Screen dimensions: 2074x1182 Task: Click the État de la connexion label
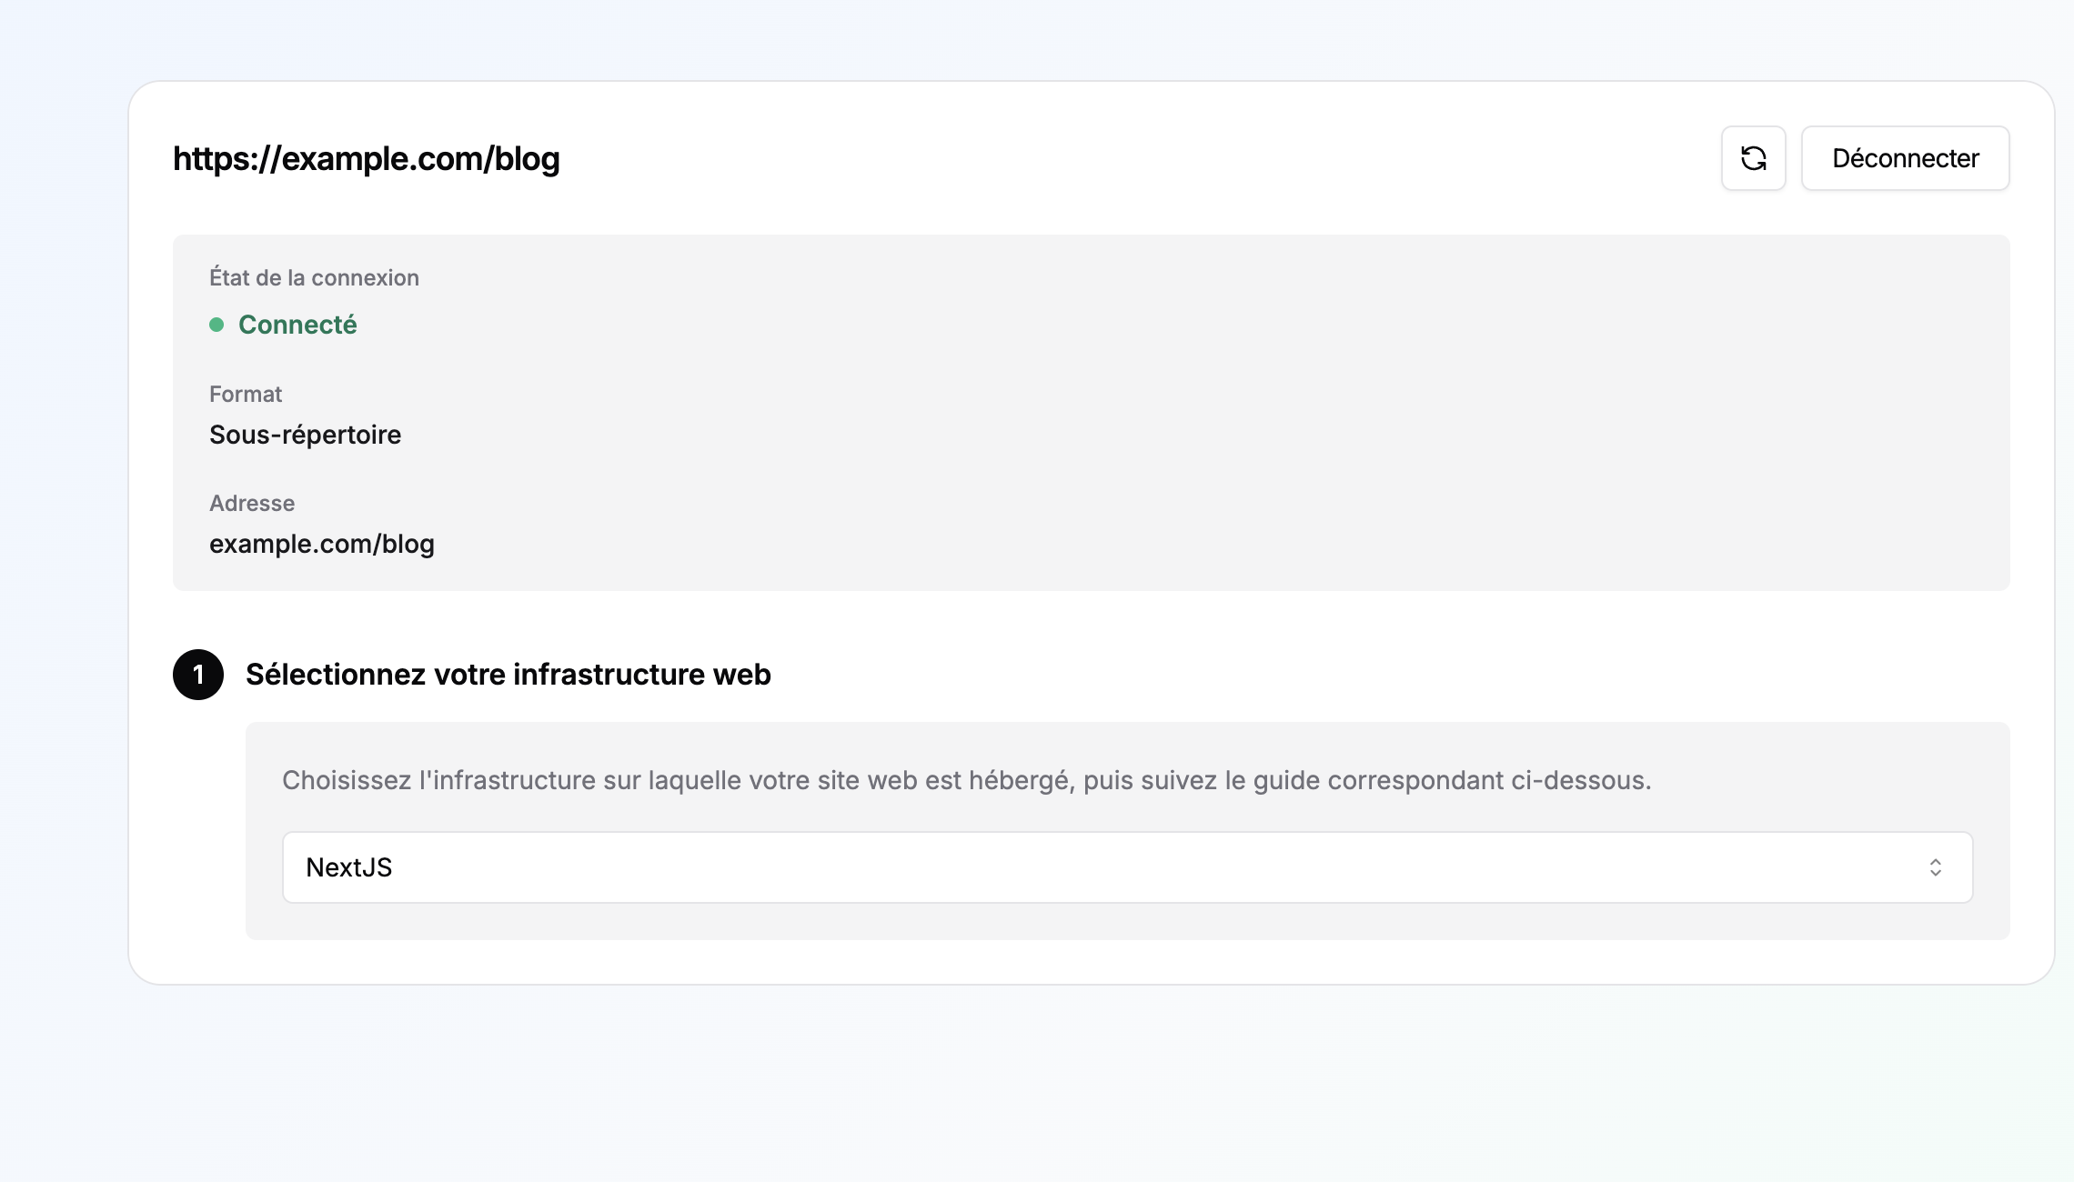(x=314, y=277)
